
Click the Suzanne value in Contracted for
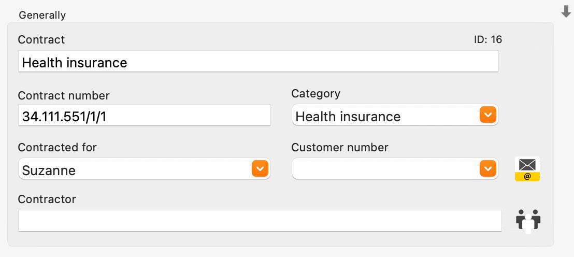tap(49, 170)
